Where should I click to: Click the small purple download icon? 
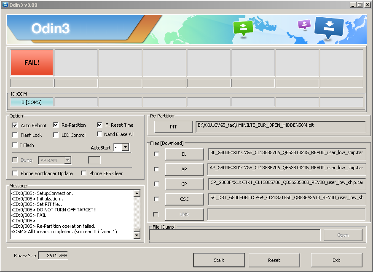coord(304,24)
